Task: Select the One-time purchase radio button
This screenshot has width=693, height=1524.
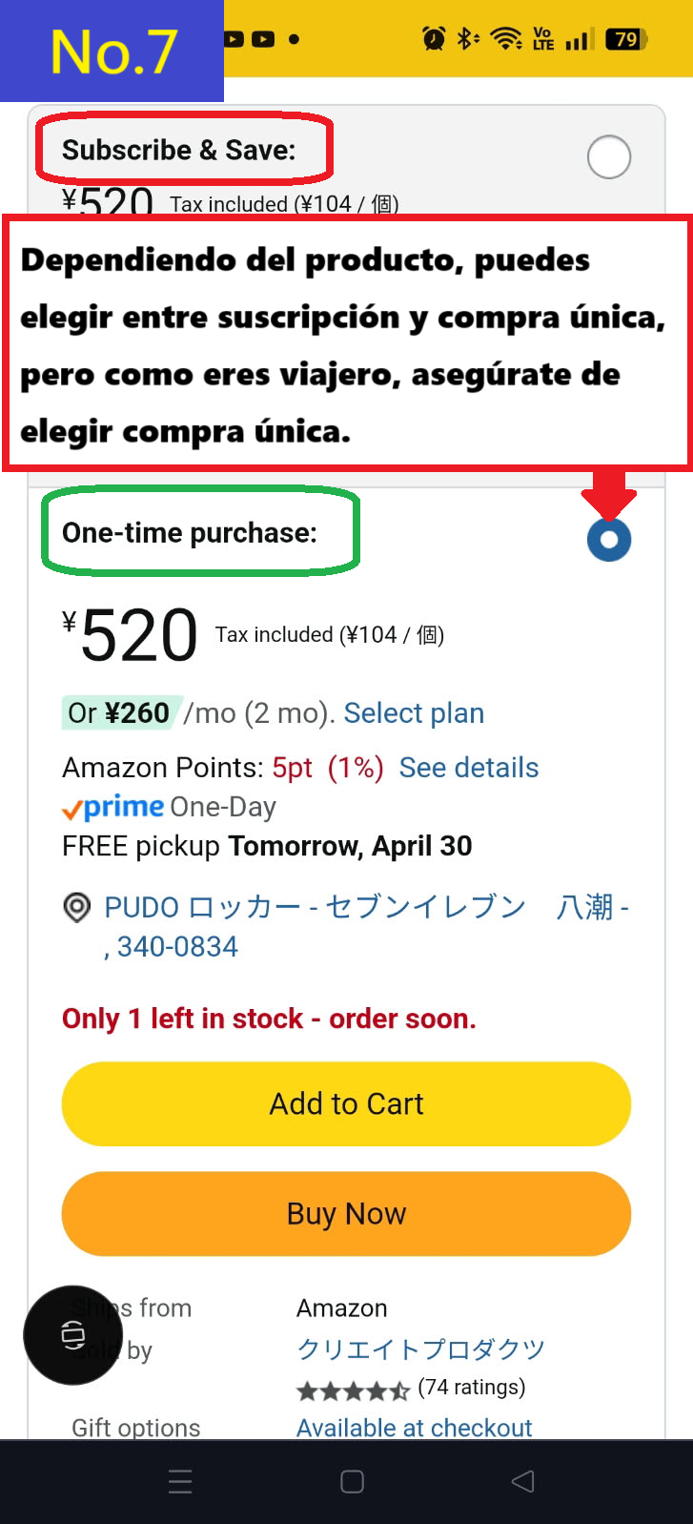Action: (609, 540)
